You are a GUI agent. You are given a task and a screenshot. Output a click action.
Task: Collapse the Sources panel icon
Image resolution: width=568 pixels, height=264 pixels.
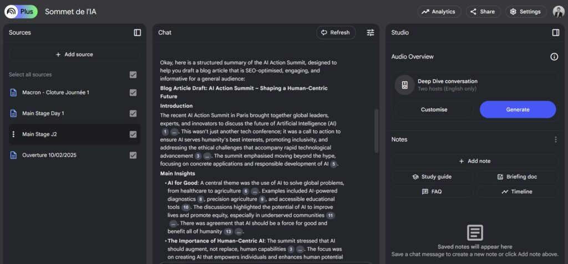(138, 33)
